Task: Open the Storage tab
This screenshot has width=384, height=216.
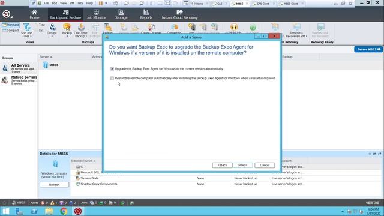Action: point(121,14)
